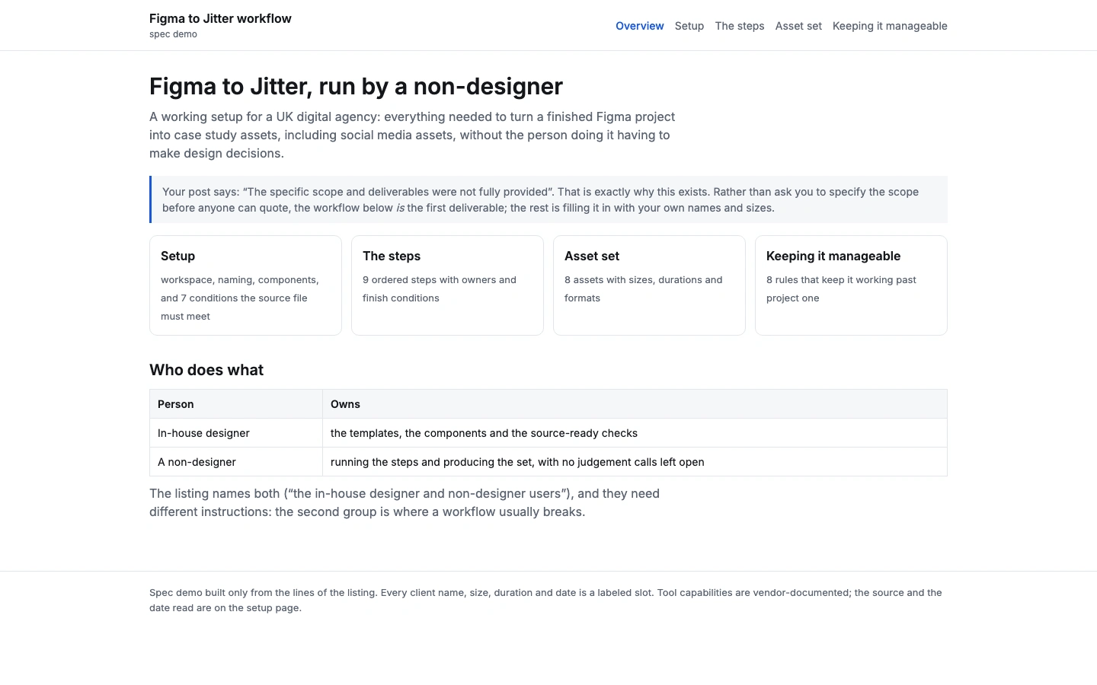The height and width of the screenshot is (685, 1097).
Task: Open the Asset set card
Action: [649, 285]
